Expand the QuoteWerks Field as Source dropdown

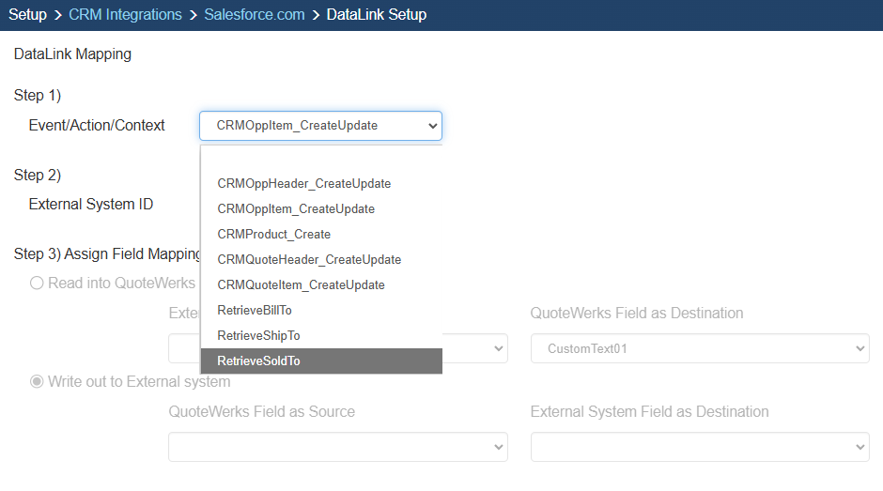(x=337, y=447)
